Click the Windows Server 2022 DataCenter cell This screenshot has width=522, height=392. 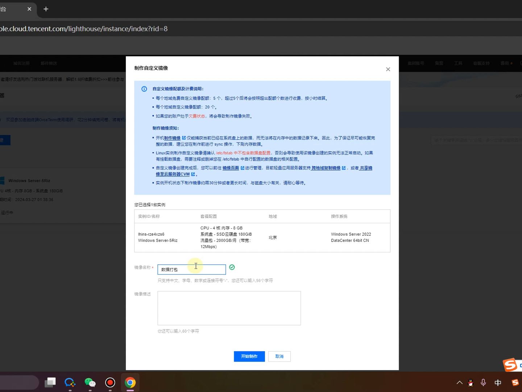(x=351, y=237)
